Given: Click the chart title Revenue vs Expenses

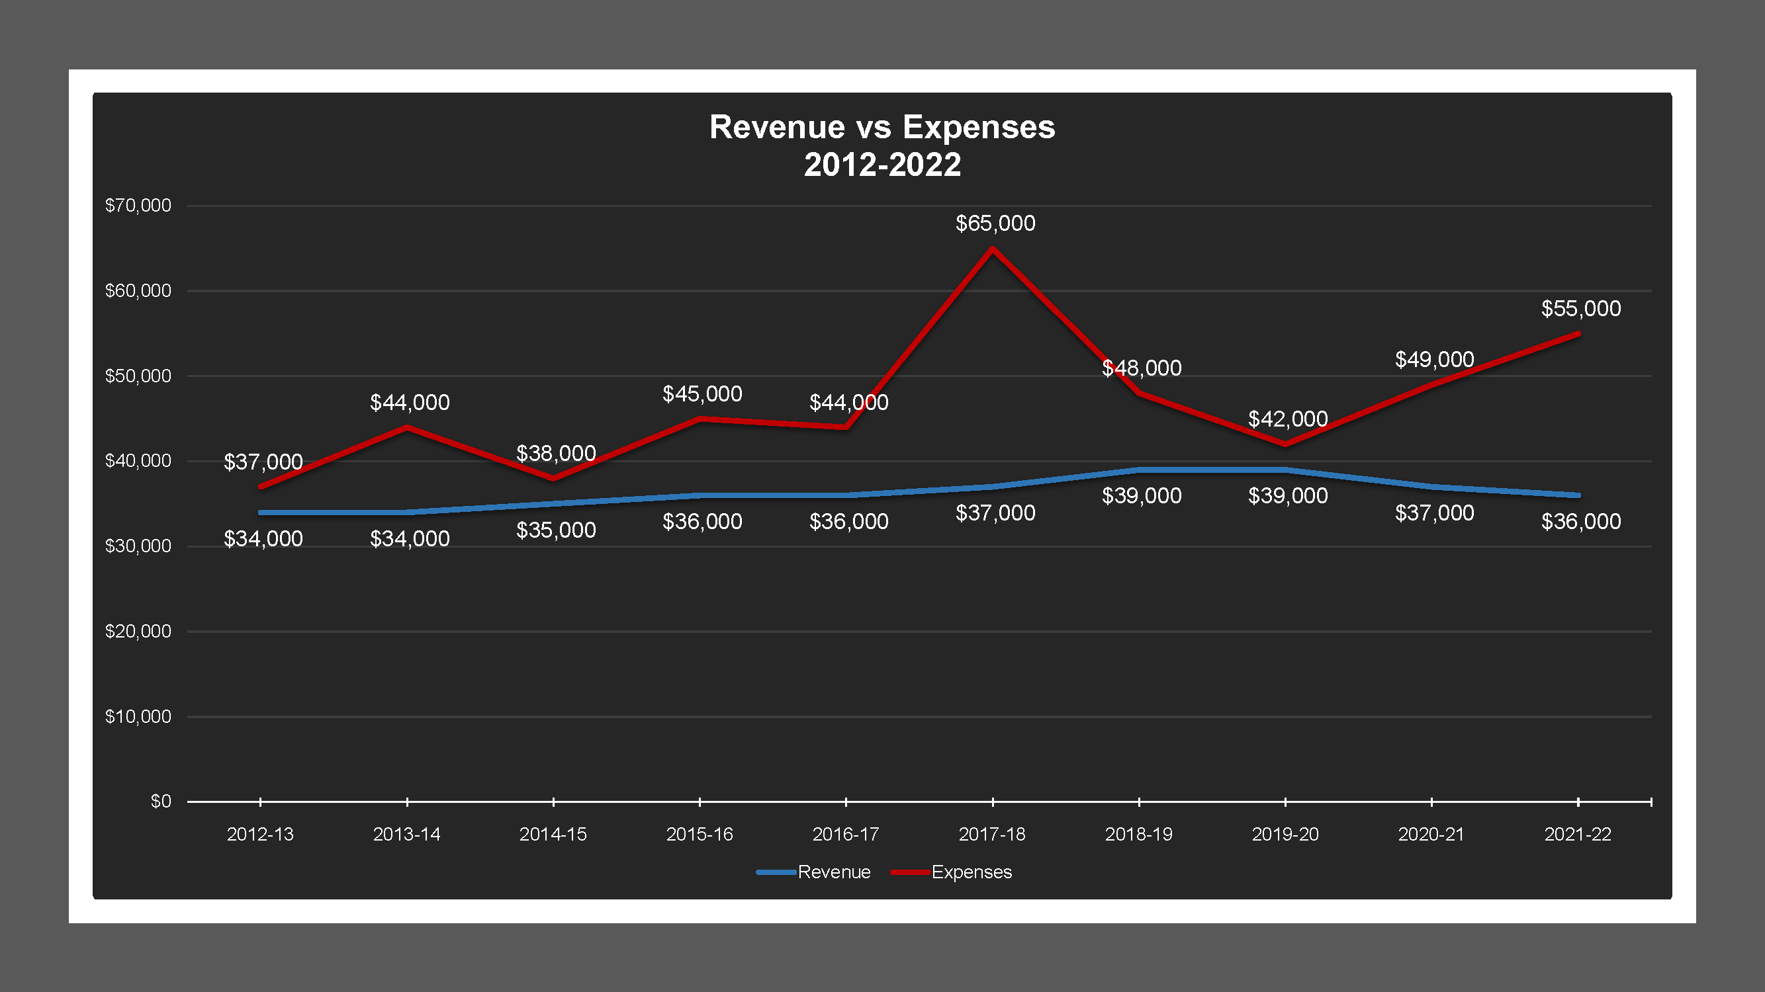Looking at the screenshot, I should (882, 128).
